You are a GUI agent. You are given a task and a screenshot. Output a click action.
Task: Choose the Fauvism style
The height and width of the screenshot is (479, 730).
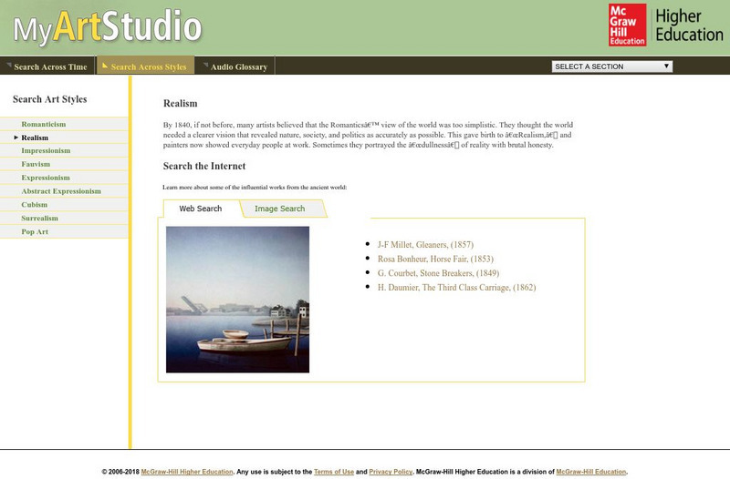coord(36,164)
